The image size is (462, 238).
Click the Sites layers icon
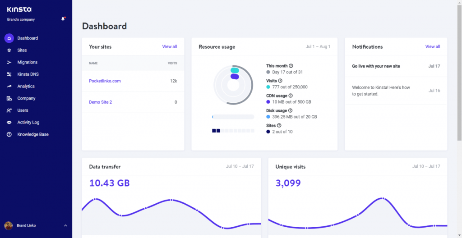click(9, 50)
